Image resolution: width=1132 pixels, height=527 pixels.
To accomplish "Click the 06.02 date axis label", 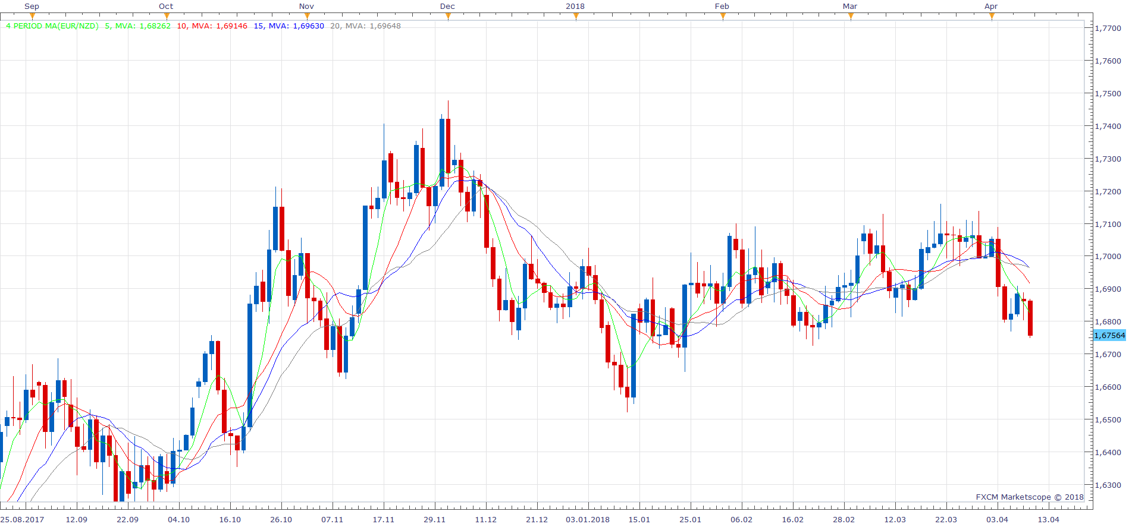I will 741,519.
